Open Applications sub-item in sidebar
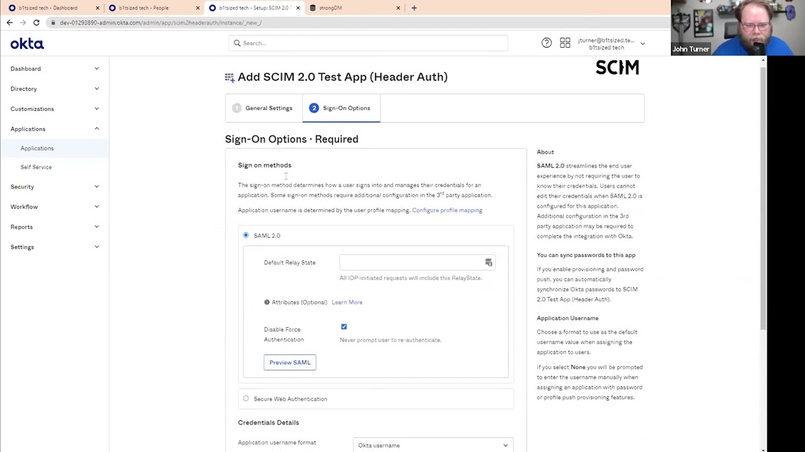 [37, 148]
